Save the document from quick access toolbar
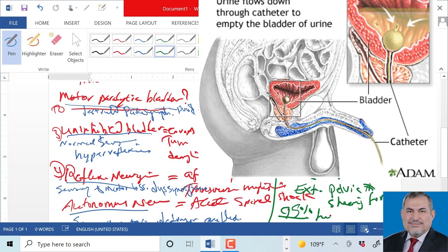This screenshot has width=448, height=252. (24, 8)
